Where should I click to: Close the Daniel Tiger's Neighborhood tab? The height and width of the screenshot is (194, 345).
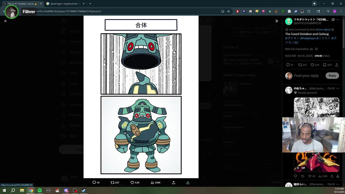tap(84, 4)
